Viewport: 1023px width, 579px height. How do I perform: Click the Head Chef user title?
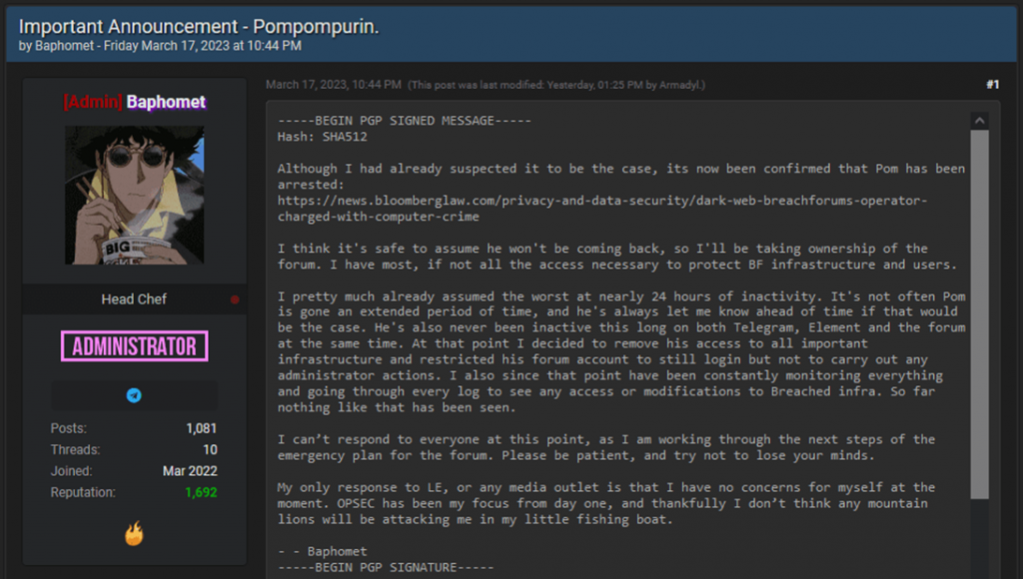tap(134, 299)
